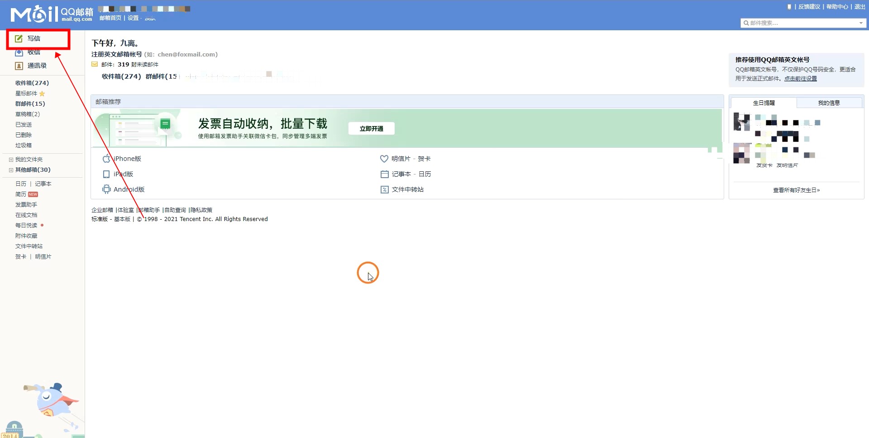
Task: Follow the 点击前往设置 link
Action: tap(800, 79)
